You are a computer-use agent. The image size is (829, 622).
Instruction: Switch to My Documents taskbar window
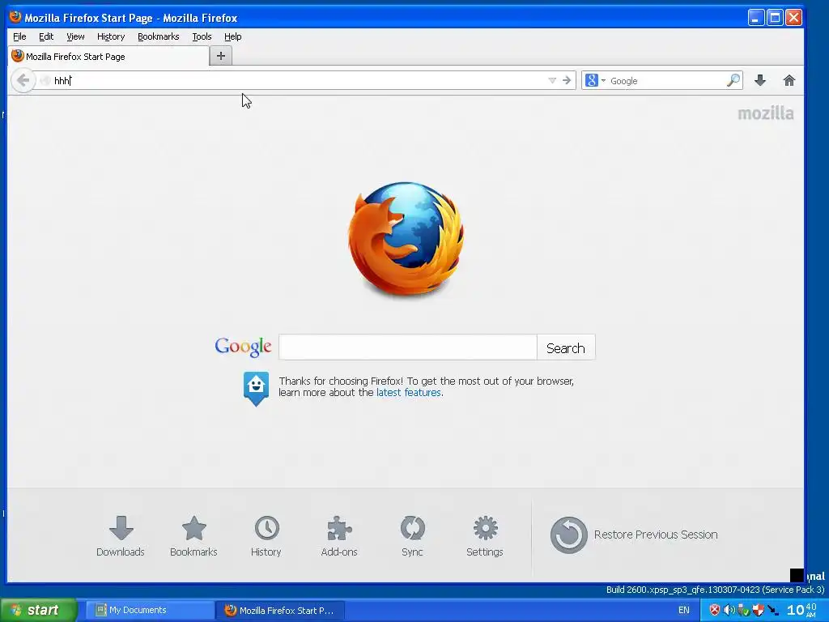pyautogui.click(x=150, y=610)
